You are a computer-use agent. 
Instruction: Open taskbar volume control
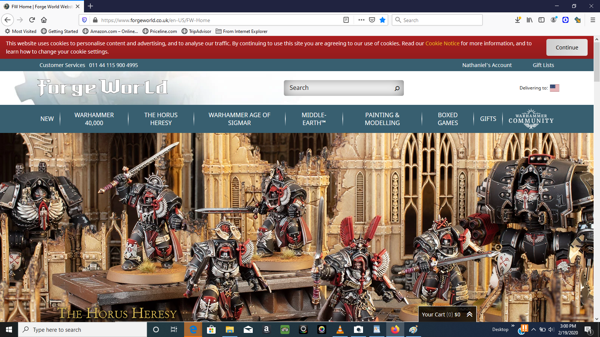click(x=551, y=330)
